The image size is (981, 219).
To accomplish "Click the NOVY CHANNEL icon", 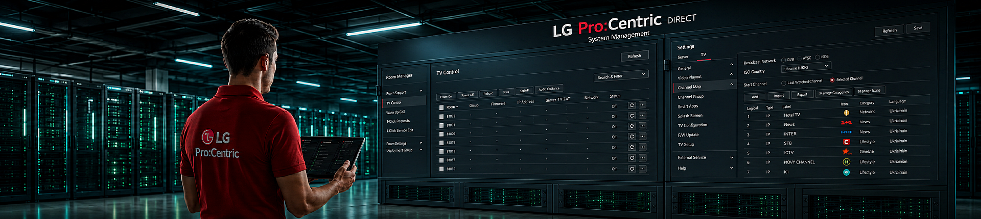I will tap(846, 162).
